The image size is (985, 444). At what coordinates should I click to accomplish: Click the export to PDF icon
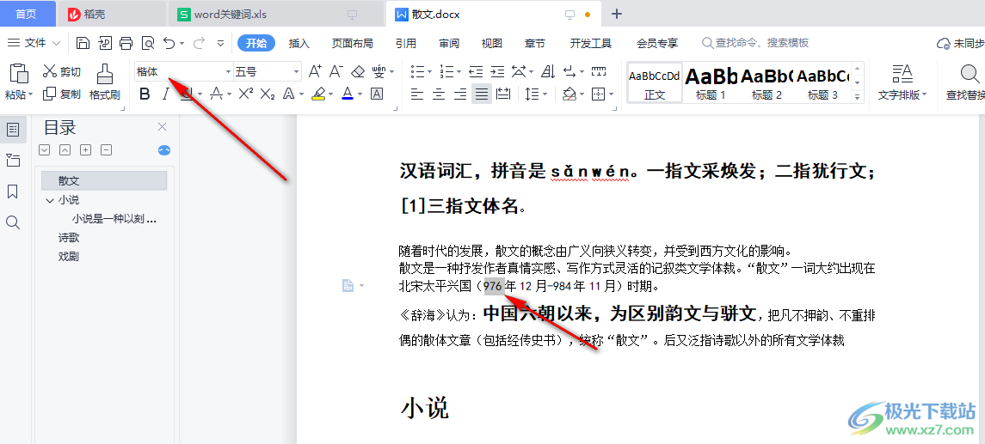pos(104,43)
